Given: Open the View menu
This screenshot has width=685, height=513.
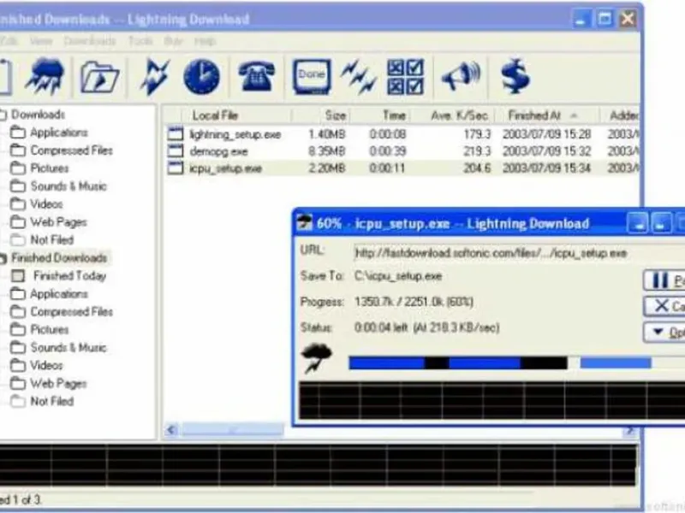Looking at the screenshot, I should click(41, 41).
